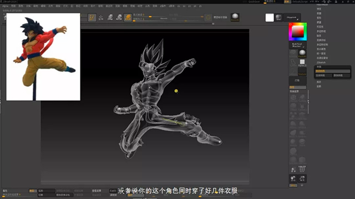Screen dimensions: 355x199
Task: Expand the 可见性 visibility section
Action: (x=320, y=27)
